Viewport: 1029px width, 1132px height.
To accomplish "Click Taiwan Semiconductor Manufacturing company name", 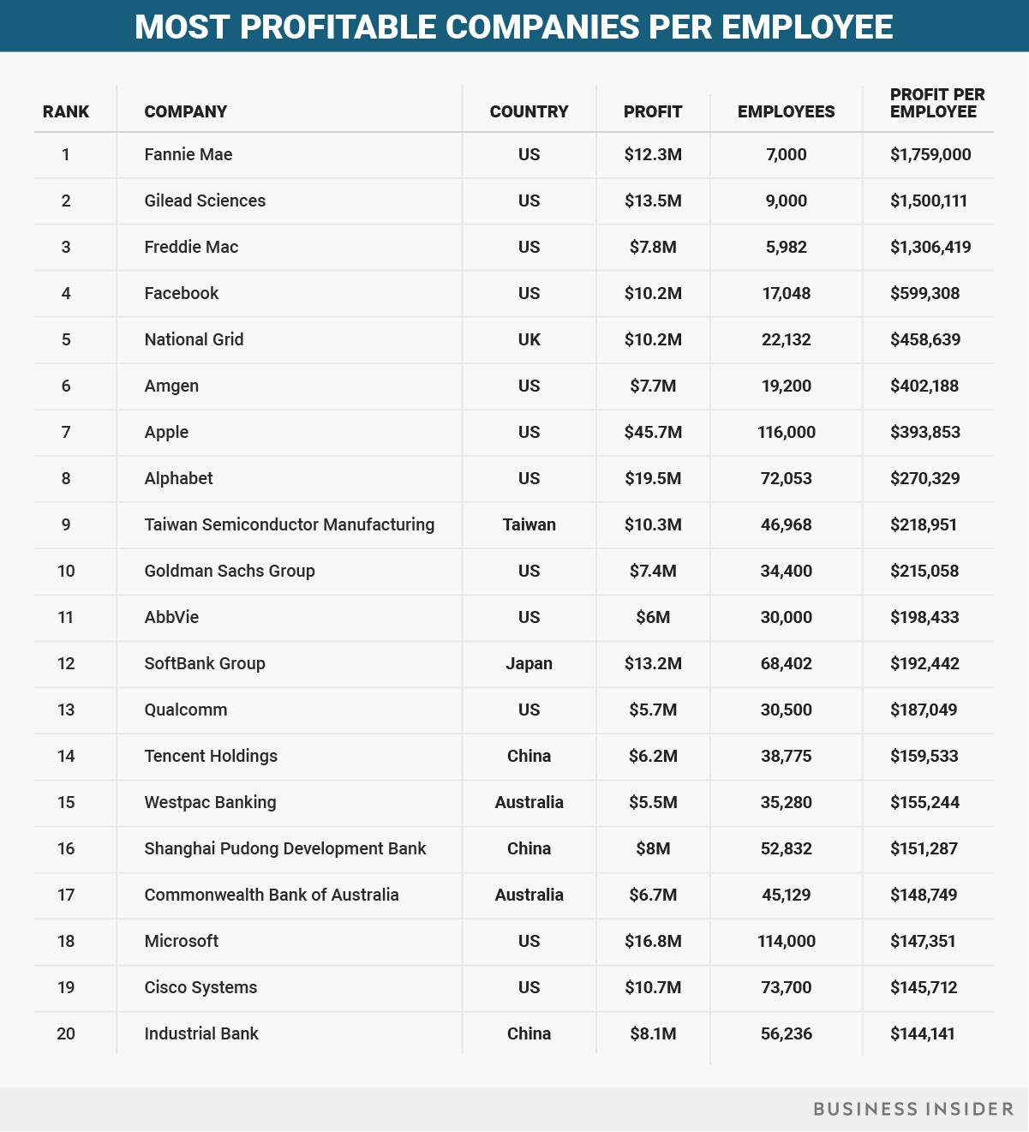I will pyautogui.click(x=290, y=524).
